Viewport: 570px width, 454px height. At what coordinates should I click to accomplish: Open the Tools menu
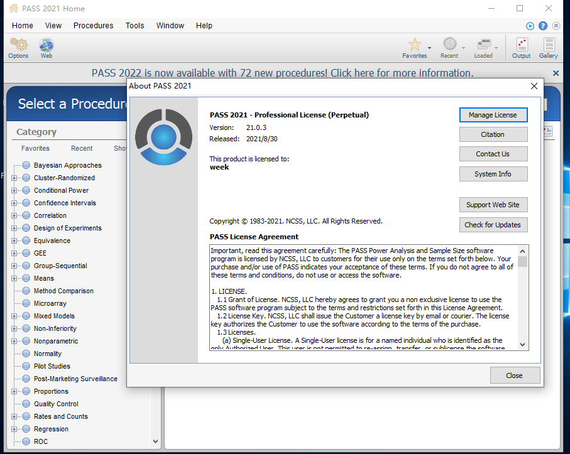135,25
